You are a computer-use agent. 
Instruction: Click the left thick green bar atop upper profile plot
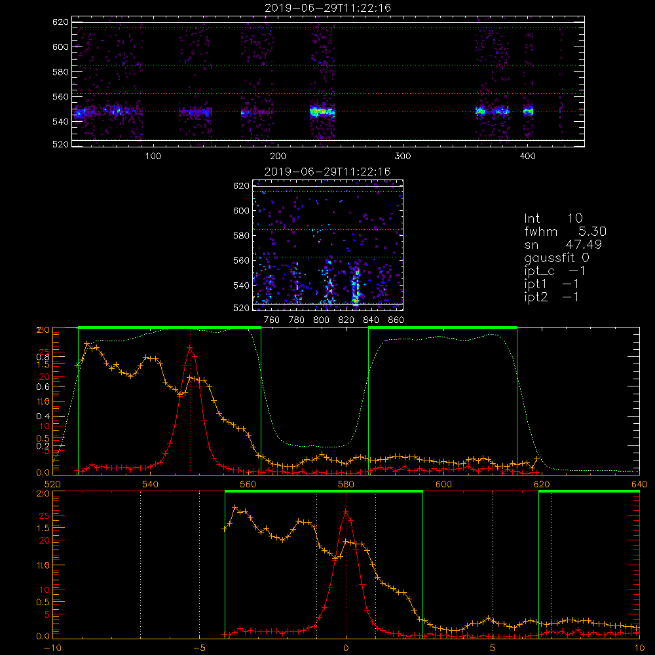click(170, 328)
